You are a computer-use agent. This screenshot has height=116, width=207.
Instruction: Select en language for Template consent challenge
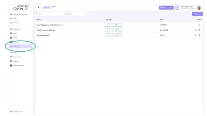coord(113,30)
